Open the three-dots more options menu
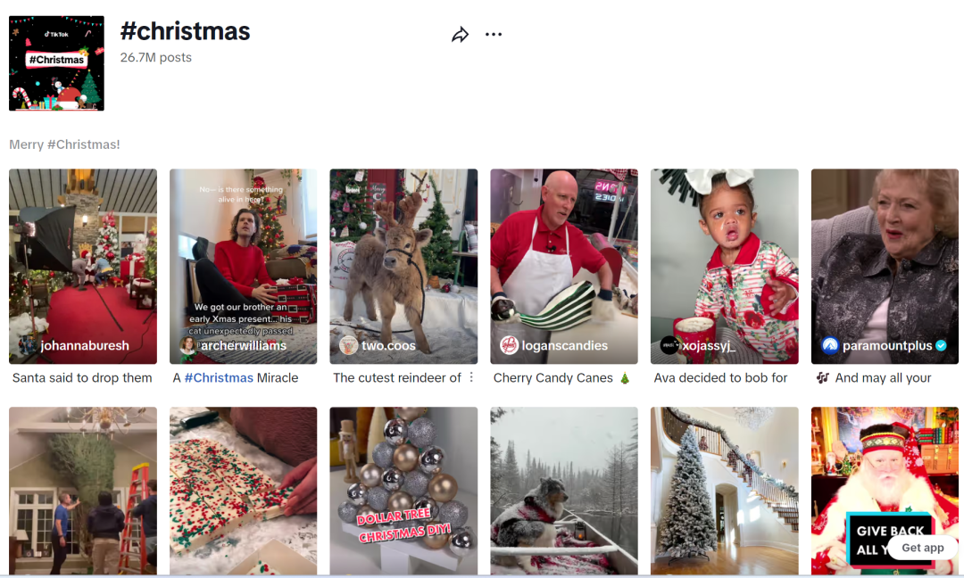 point(494,35)
